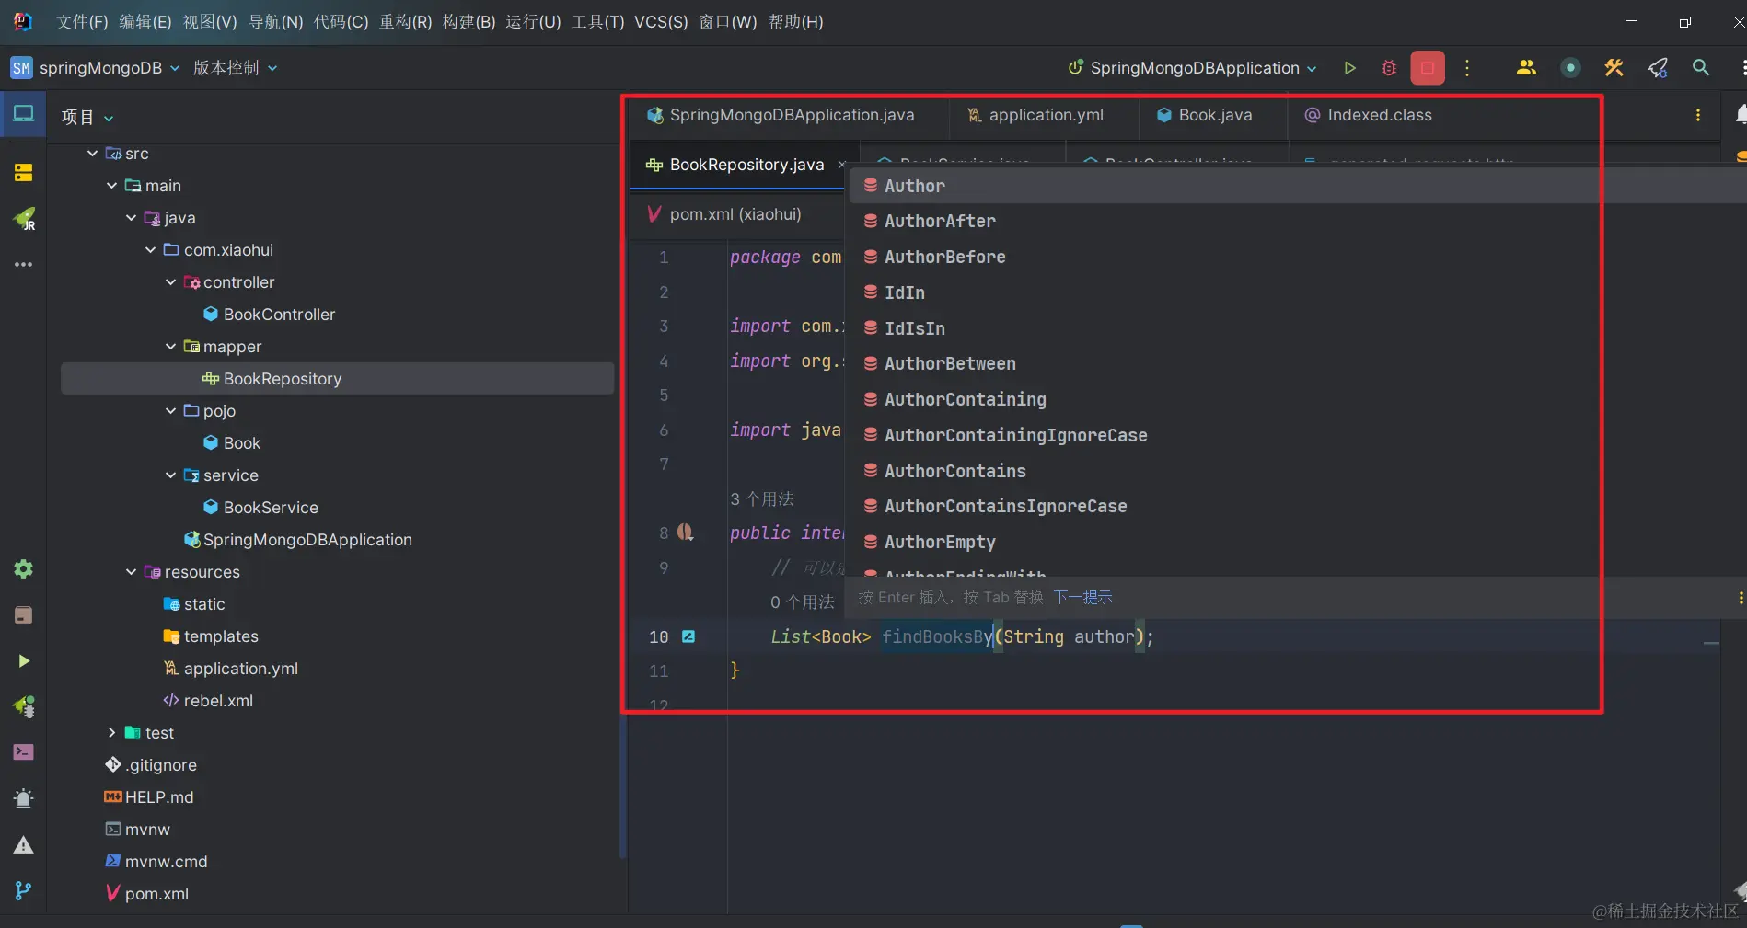1747x928 pixels.
Task: Open the 编辑(E) menu
Action: 145,22
